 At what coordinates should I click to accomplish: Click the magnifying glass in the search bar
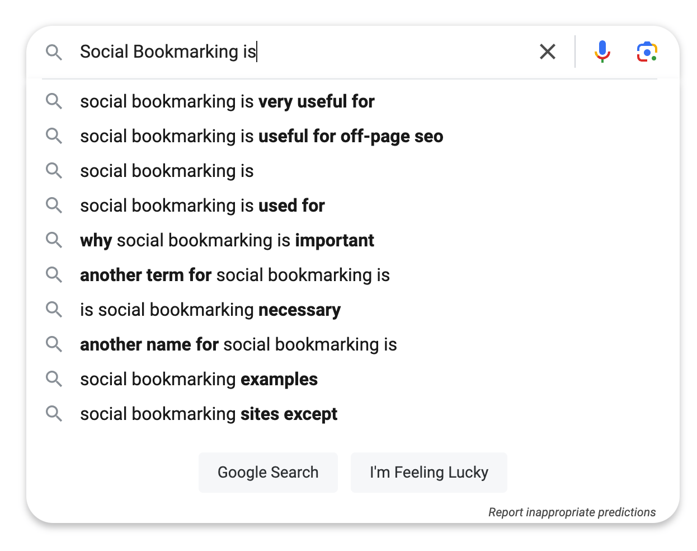tap(54, 52)
